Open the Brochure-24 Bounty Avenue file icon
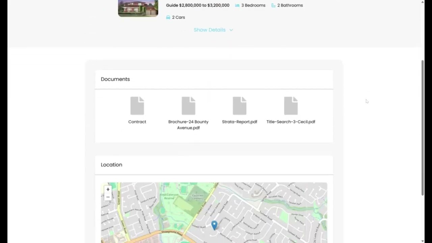 click(188, 106)
